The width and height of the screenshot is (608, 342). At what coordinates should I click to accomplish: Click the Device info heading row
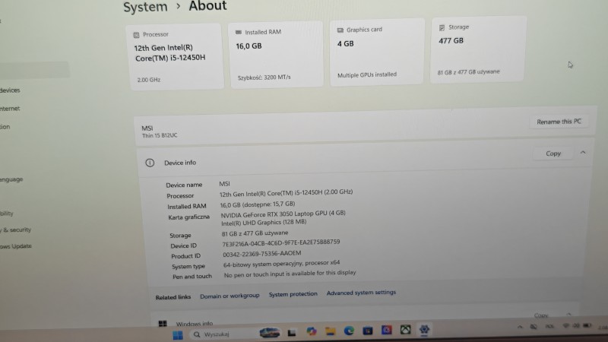pyautogui.click(x=365, y=159)
